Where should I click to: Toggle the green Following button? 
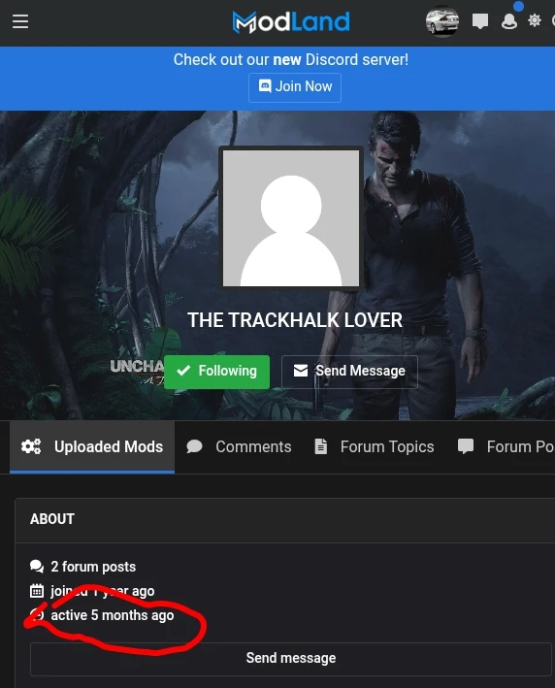(216, 372)
